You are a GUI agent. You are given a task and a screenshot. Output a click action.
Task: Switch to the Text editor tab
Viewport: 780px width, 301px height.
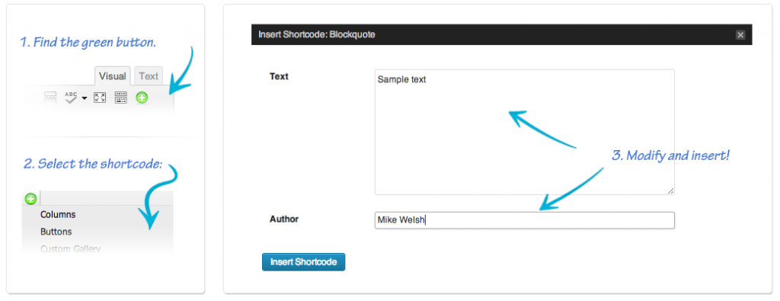click(149, 76)
